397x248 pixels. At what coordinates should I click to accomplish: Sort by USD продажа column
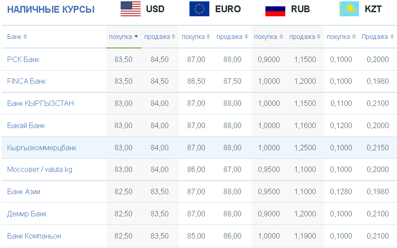(x=160, y=37)
